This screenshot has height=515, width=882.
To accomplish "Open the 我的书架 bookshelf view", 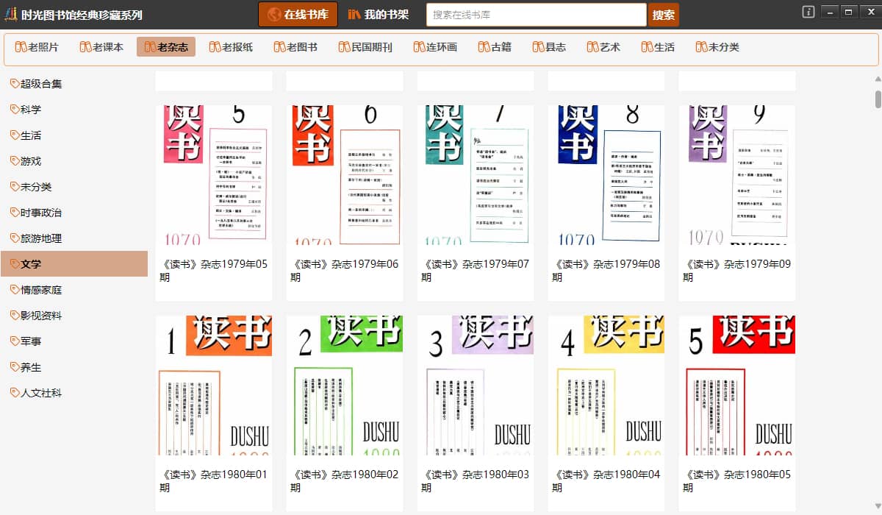I will coord(378,15).
